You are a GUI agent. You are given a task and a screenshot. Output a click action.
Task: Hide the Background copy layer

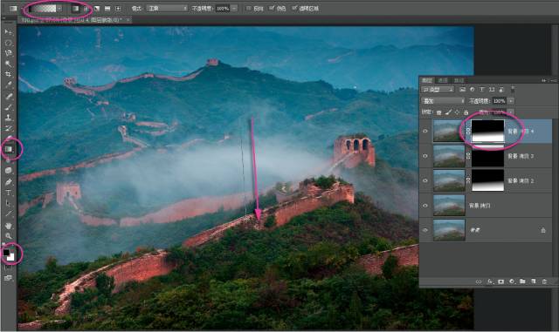[425, 206]
